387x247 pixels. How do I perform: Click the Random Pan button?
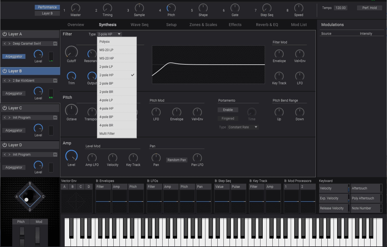(177, 160)
